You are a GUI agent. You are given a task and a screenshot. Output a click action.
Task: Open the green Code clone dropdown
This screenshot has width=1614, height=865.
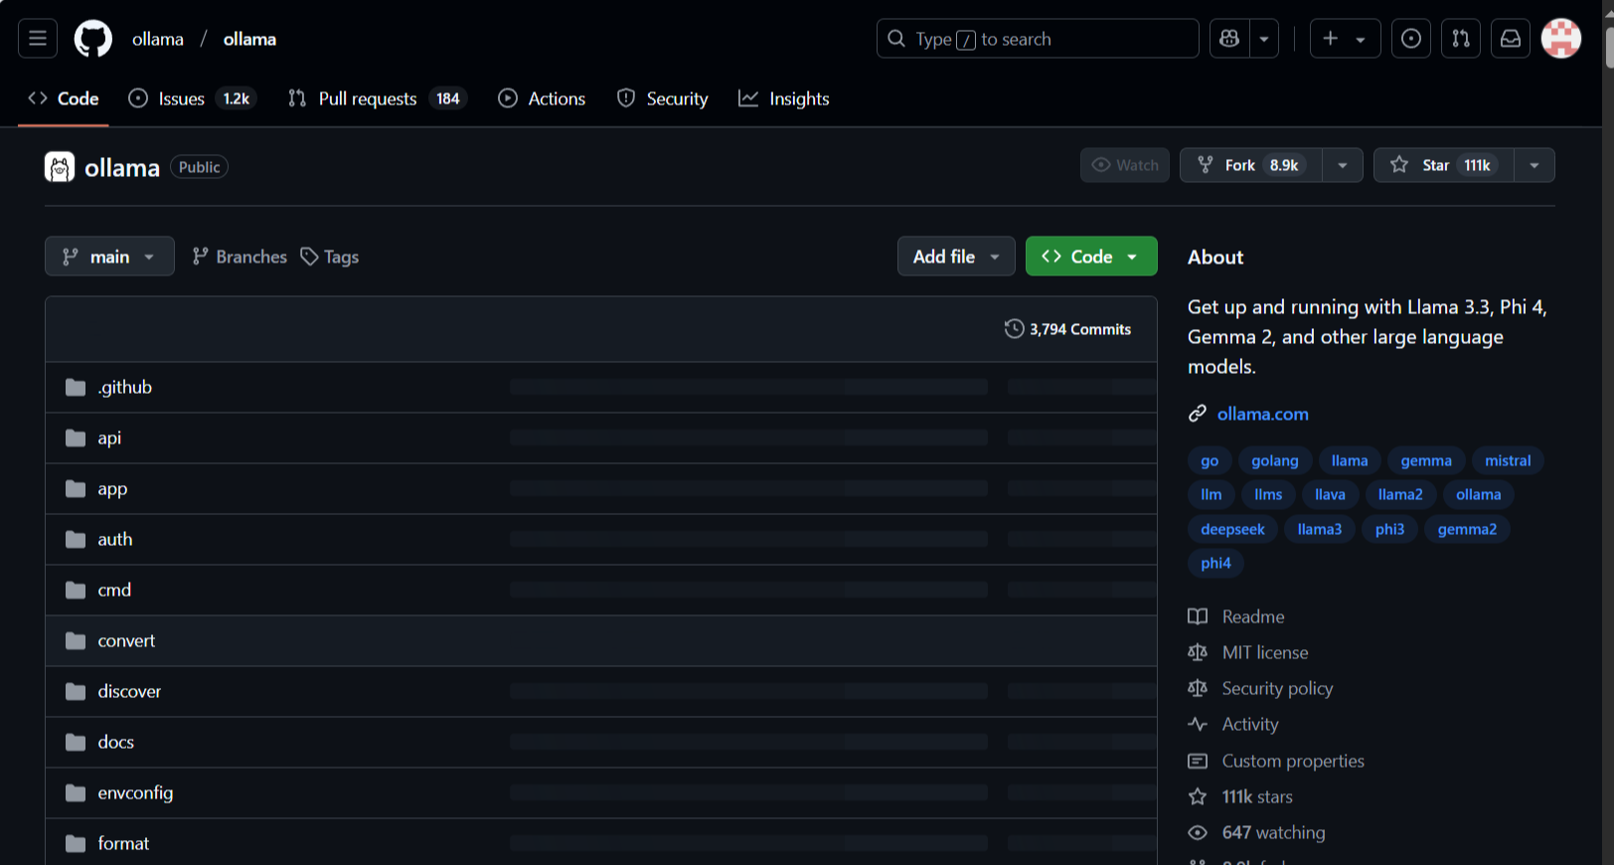[x=1091, y=257]
